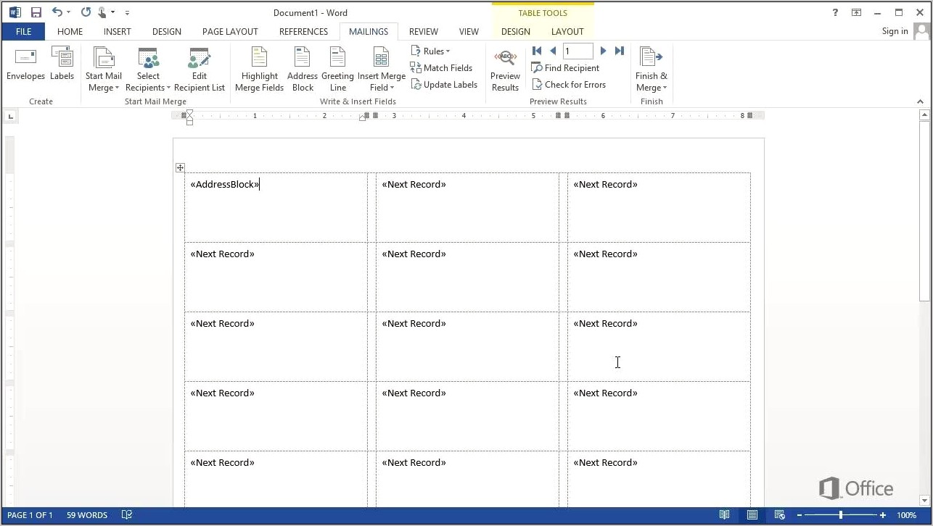933x526 pixels.
Task: Click the vertical scrollbar thumb
Action: [924, 212]
